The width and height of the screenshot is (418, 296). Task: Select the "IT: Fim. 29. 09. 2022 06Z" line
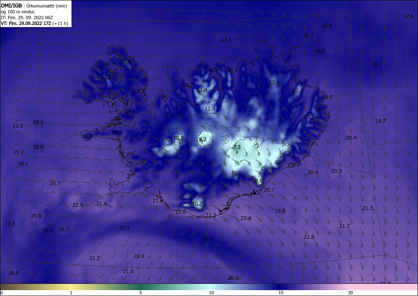pyautogui.click(x=27, y=18)
